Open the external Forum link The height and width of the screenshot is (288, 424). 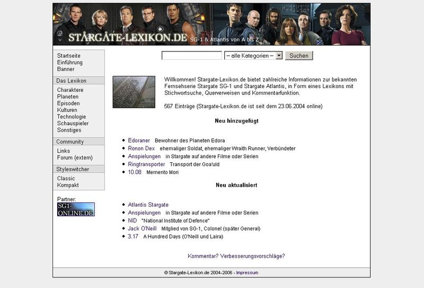coord(75,158)
